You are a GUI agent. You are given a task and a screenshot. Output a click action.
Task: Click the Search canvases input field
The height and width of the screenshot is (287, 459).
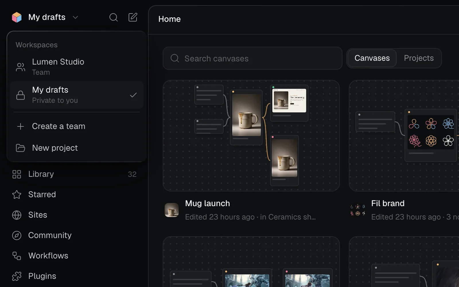[252, 58]
